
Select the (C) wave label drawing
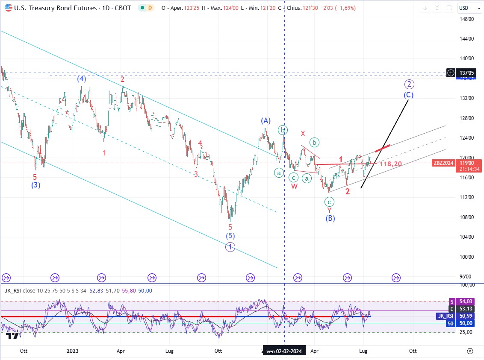[x=409, y=95]
